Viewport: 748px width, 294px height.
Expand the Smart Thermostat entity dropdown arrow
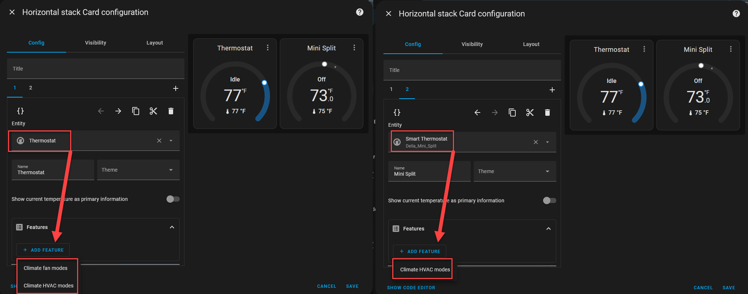[547, 142]
